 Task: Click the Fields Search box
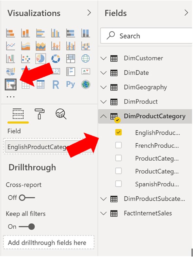pos(146,36)
